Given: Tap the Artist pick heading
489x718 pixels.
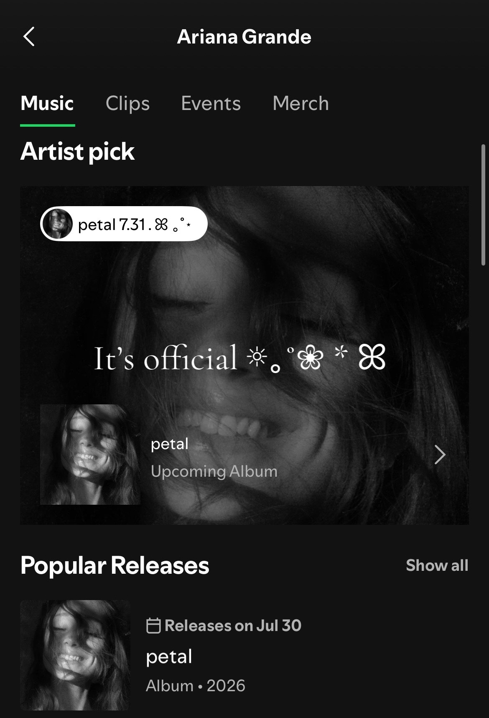Looking at the screenshot, I should click(x=77, y=151).
